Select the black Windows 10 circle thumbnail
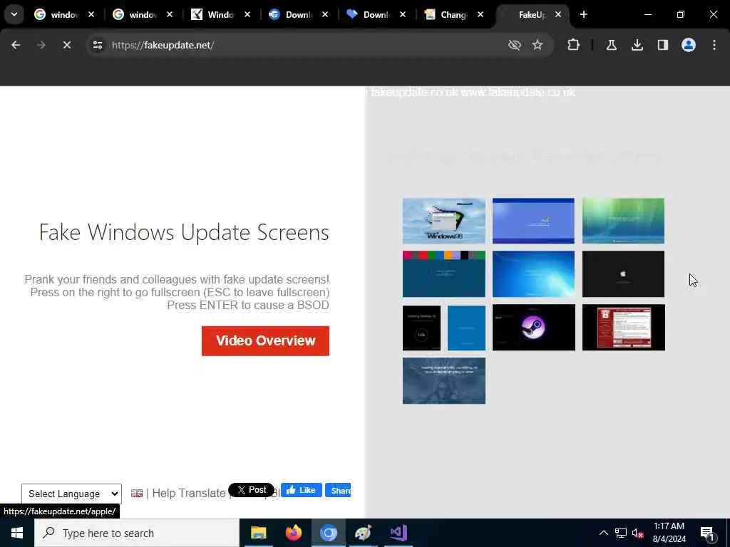The height and width of the screenshot is (547, 730). pyautogui.click(x=421, y=328)
